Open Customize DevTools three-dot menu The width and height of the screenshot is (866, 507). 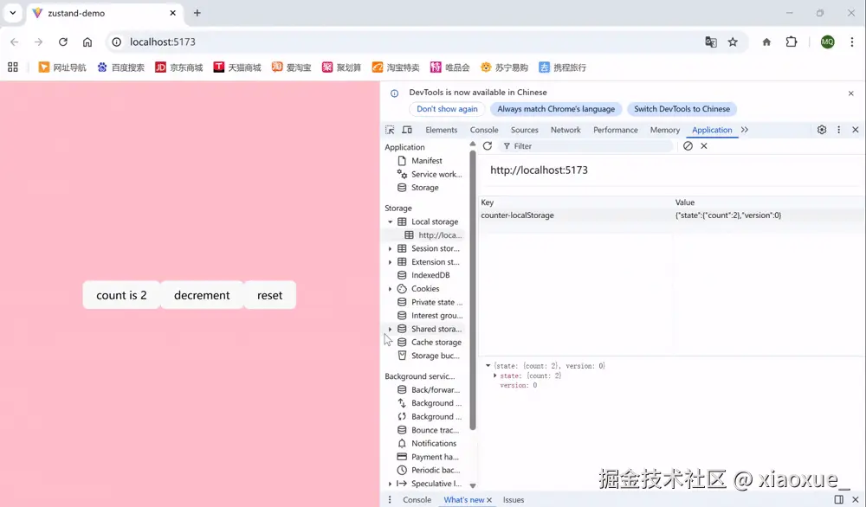click(839, 129)
